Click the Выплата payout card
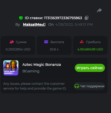 54,45
